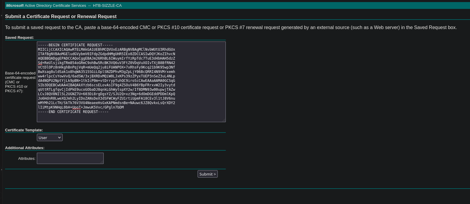Click the Microsoft Active Directory Certificate Services header
The width and height of the screenshot is (470, 204).
click(x=46, y=6)
